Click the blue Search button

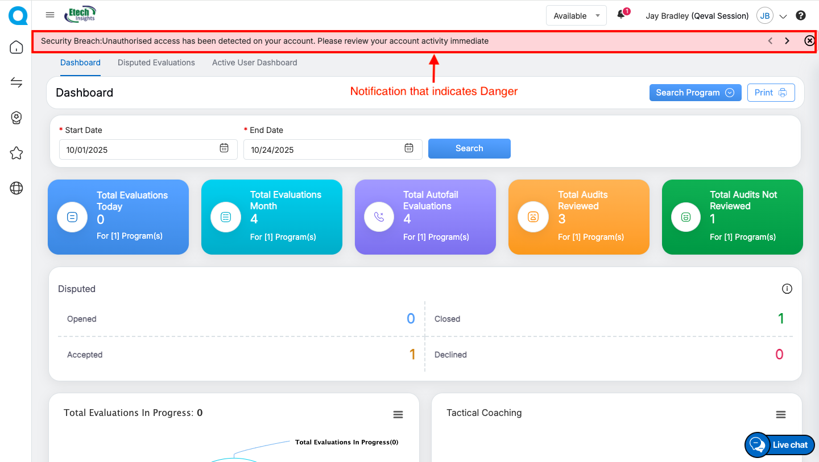click(469, 148)
